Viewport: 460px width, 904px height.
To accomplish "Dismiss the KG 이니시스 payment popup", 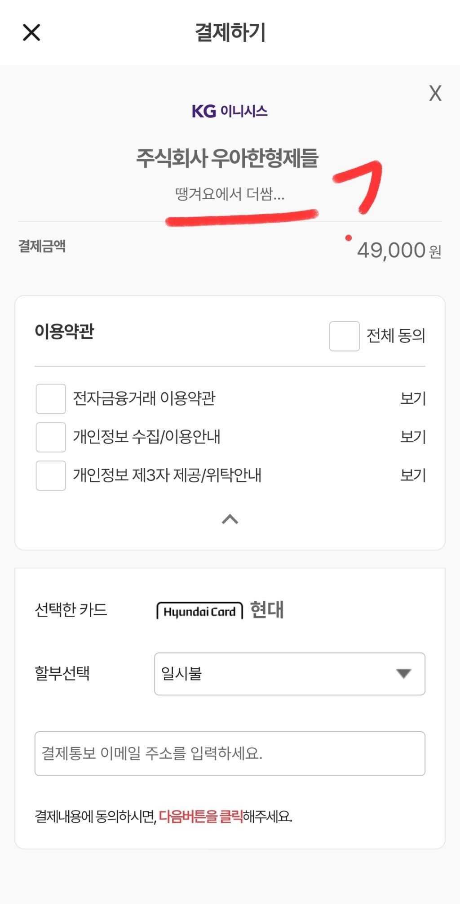I will pyautogui.click(x=435, y=93).
